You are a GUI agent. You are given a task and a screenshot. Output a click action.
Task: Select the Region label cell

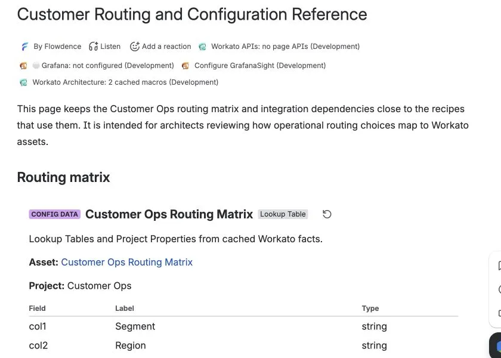[x=131, y=345]
